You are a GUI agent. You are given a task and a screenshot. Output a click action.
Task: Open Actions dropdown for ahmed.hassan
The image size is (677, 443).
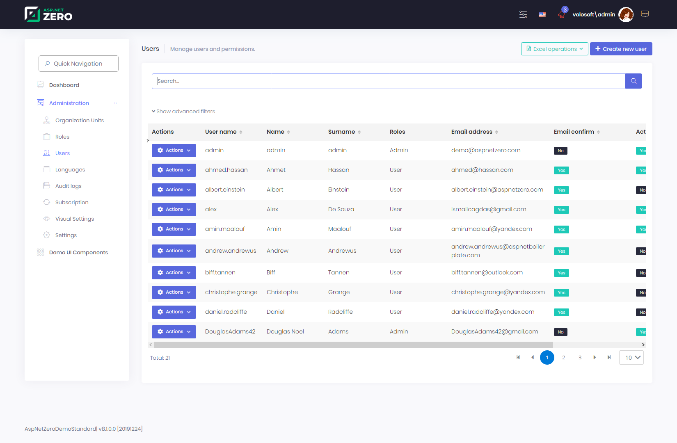coord(174,170)
